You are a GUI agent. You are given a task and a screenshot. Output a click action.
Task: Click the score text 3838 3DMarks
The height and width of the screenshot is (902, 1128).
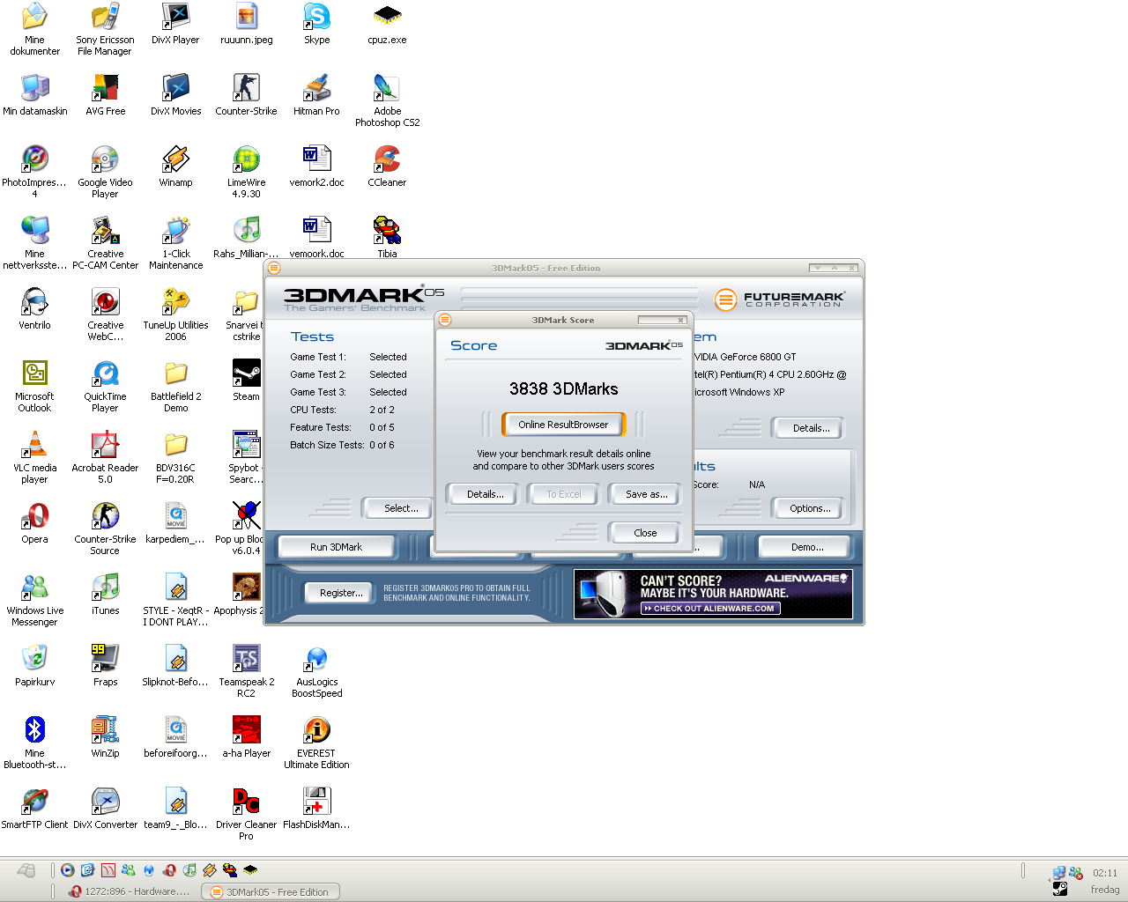(x=564, y=388)
